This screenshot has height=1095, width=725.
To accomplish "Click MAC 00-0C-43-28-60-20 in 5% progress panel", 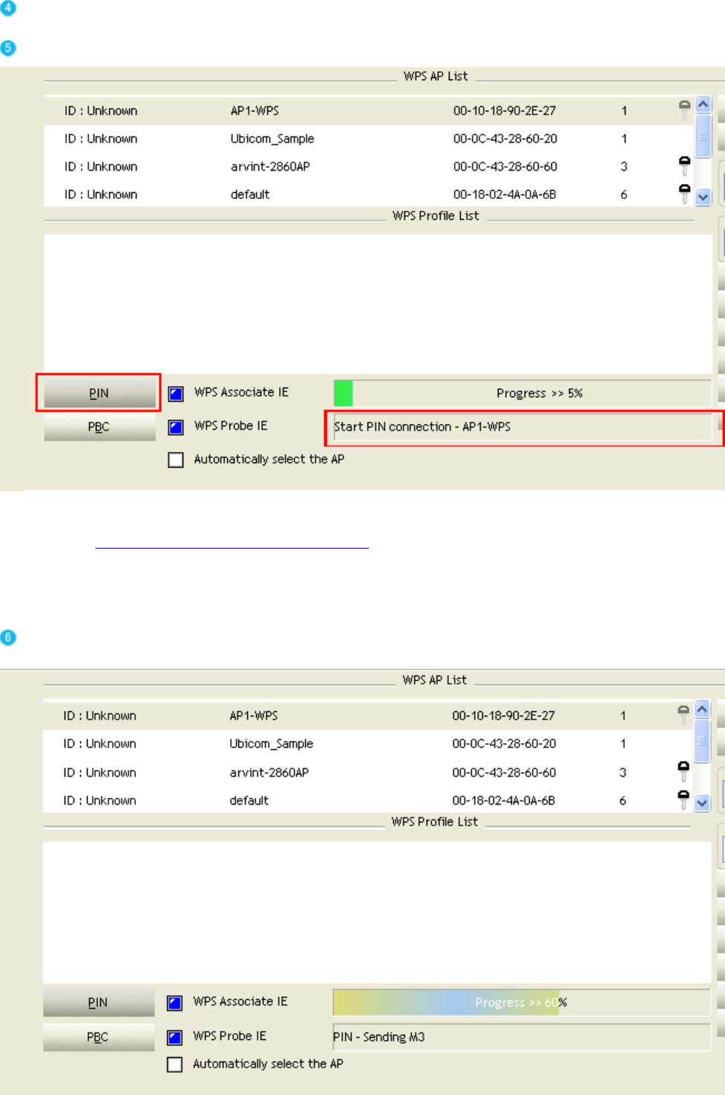I will pos(505,139).
